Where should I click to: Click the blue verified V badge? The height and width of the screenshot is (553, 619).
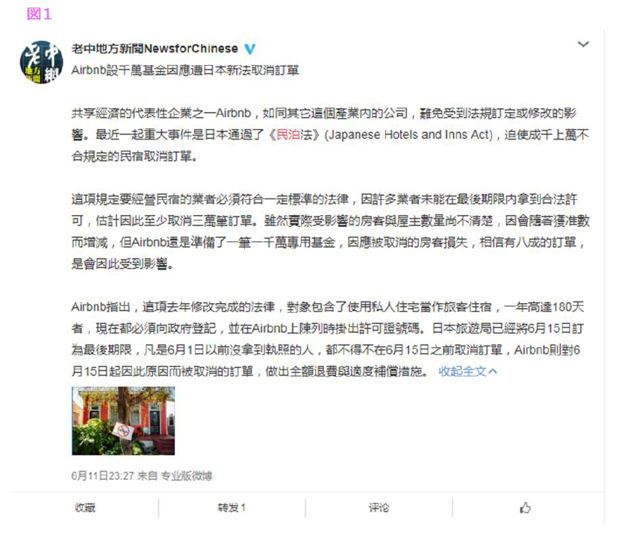pyautogui.click(x=249, y=49)
